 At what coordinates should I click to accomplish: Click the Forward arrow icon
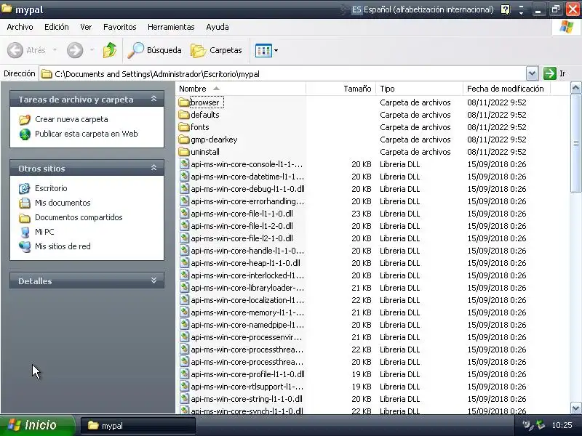[x=75, y=50]
